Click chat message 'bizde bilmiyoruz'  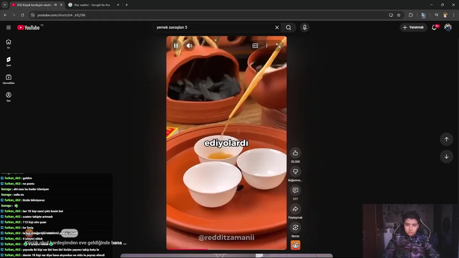pyautogui.click(x=33, y=200)
